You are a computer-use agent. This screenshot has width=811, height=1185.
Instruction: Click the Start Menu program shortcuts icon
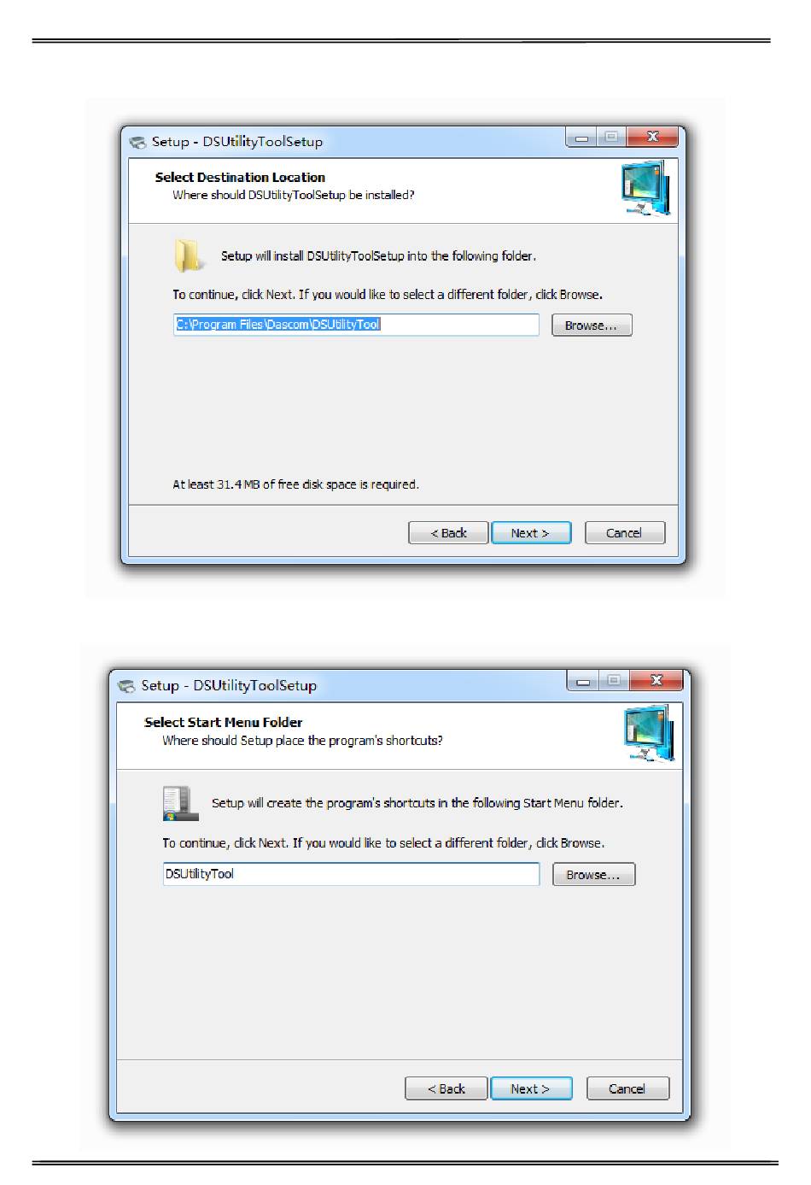[x=179, y=804]
